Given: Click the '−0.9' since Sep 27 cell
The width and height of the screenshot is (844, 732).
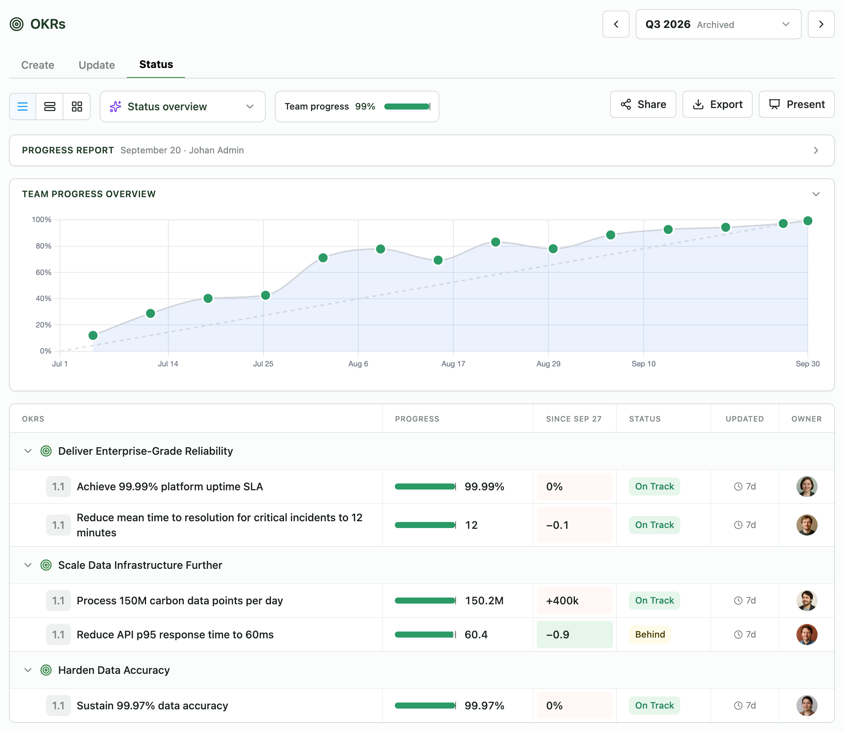Looking at the screenshot, I should (574, 635).
